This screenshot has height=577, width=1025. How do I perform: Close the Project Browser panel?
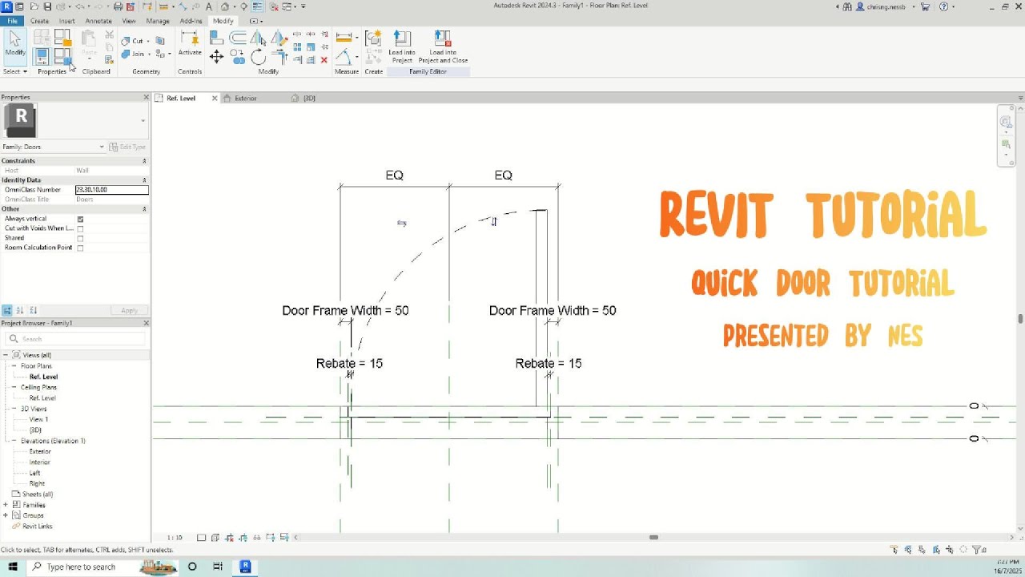[x=147, y=323]
